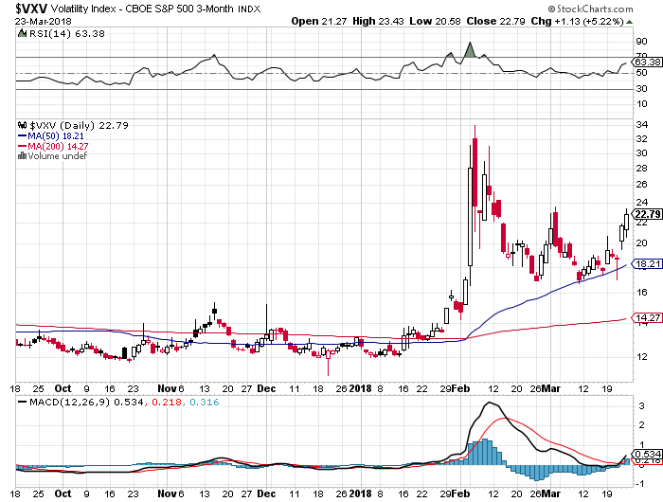The height and width of the screenshot is (502, 663).
Task: Click the 22.79 price tag on axis
Action: click(x=647, y=214)
